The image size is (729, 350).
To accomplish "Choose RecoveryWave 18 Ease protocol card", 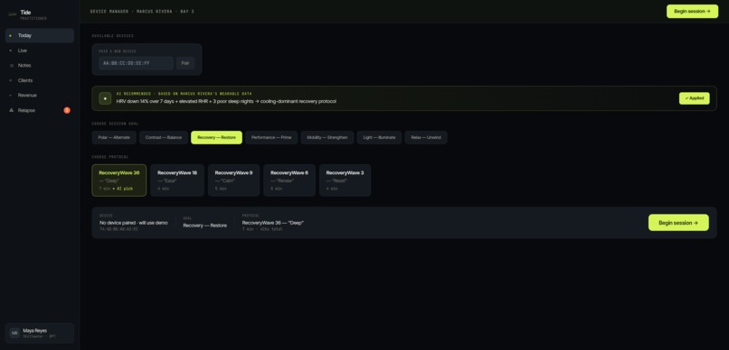I will click(x=177, y=180).
